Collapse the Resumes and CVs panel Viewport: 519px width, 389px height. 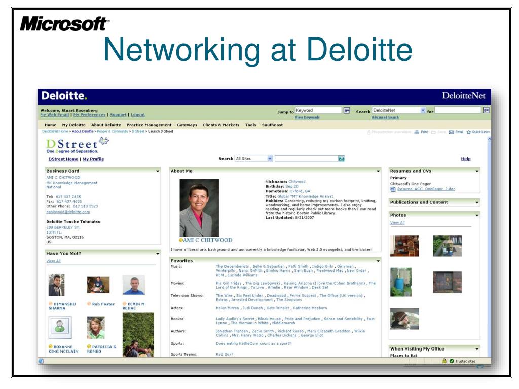click(477, 171)
